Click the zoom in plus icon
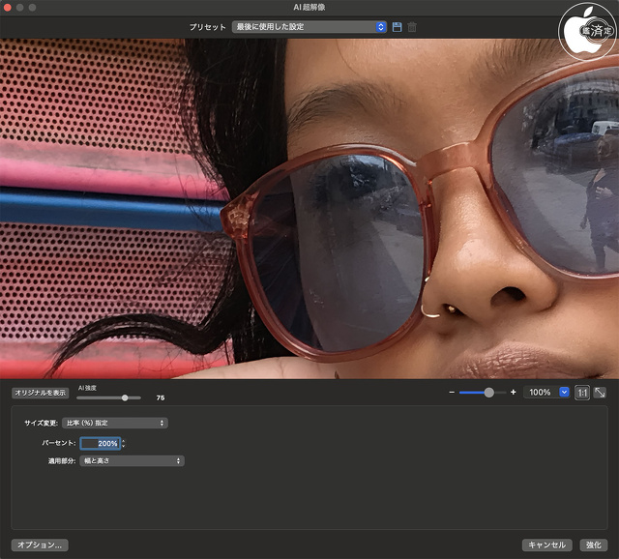Viewport: 619px width, 559px height. coord(514,393)
